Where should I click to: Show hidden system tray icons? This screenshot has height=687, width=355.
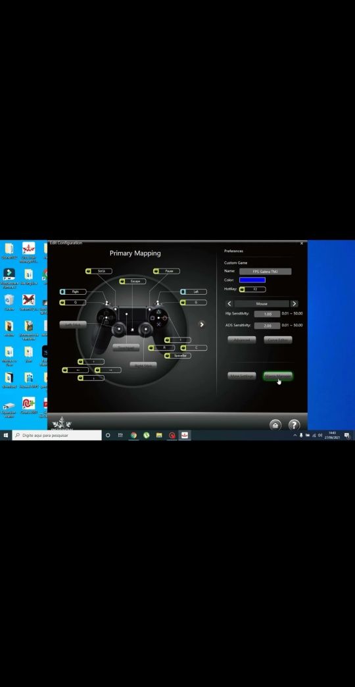(295, 435)
